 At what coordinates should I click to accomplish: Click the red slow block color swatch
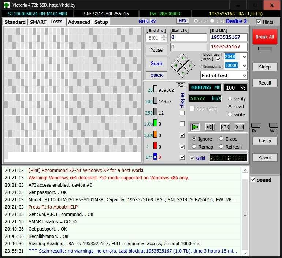155,146
